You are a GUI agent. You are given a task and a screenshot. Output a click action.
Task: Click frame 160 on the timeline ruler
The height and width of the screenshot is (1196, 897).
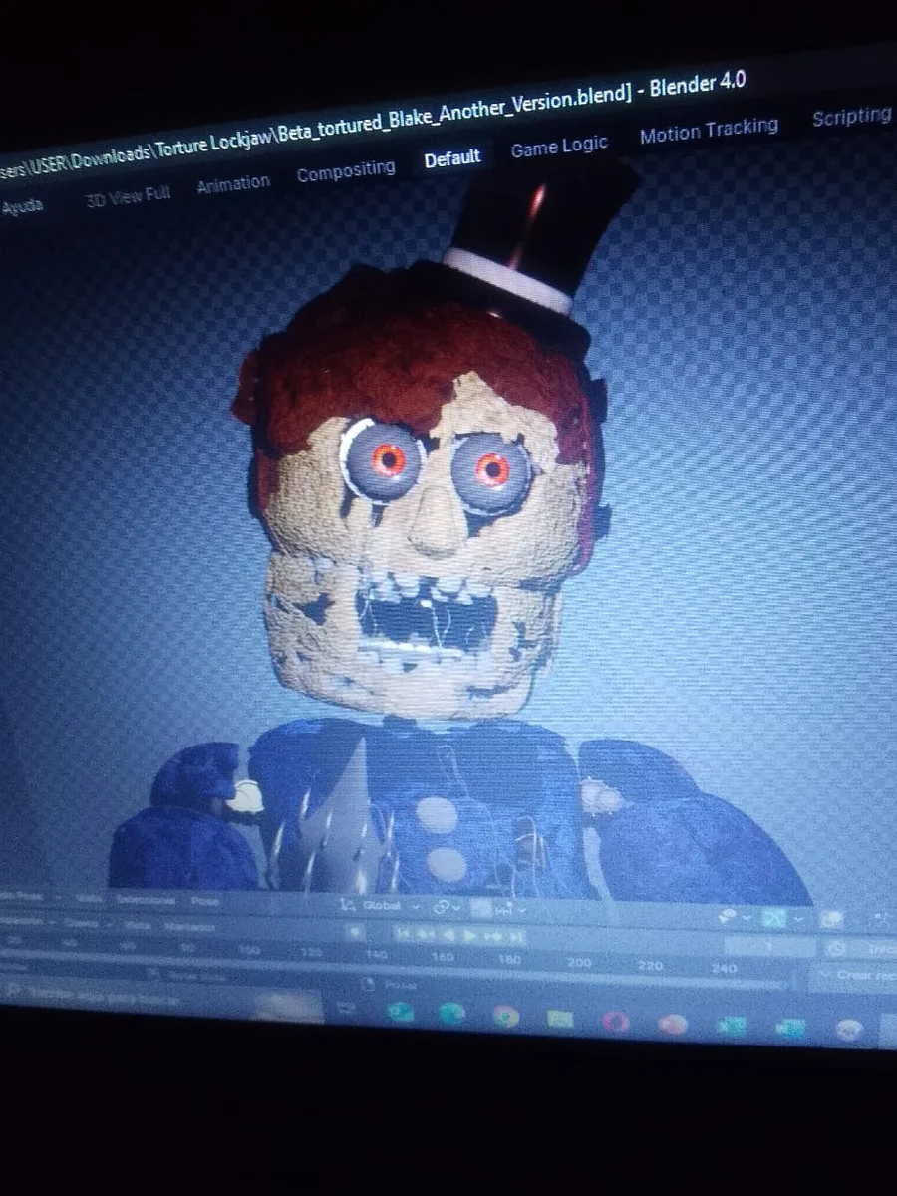[444, 957]
